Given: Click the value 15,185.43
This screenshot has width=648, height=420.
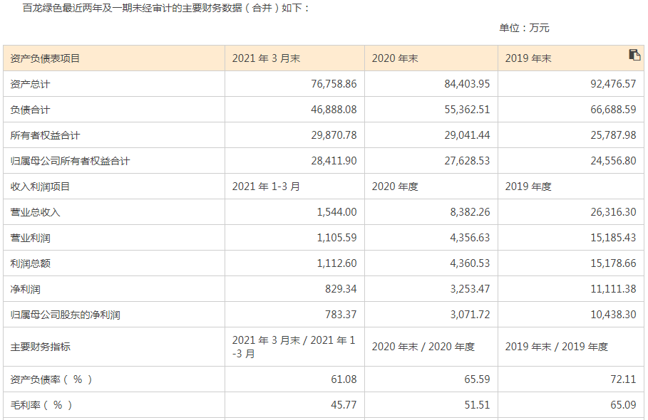Looking at the screenshot, I should pos(613,237).
